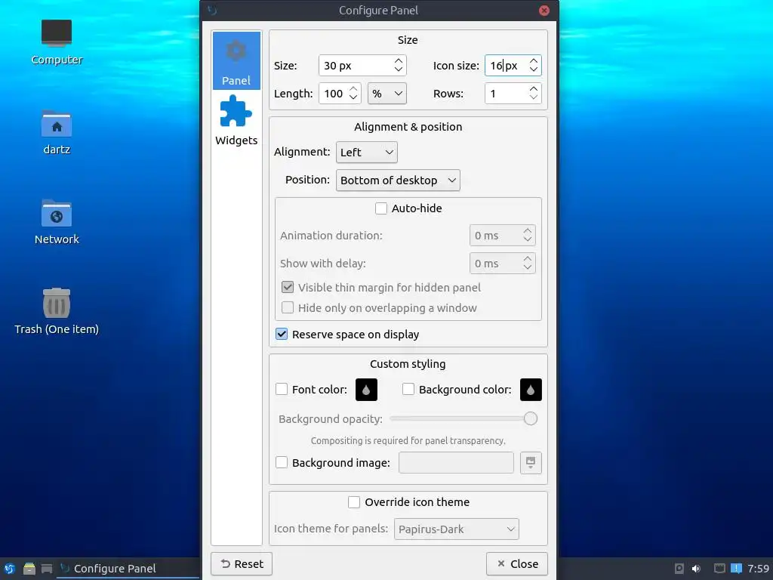
Task: Click the Show with delay spinbox
Action: tap(502, 264)
